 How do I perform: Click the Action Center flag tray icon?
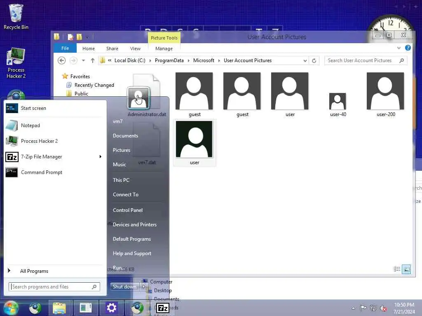[363, 308]
